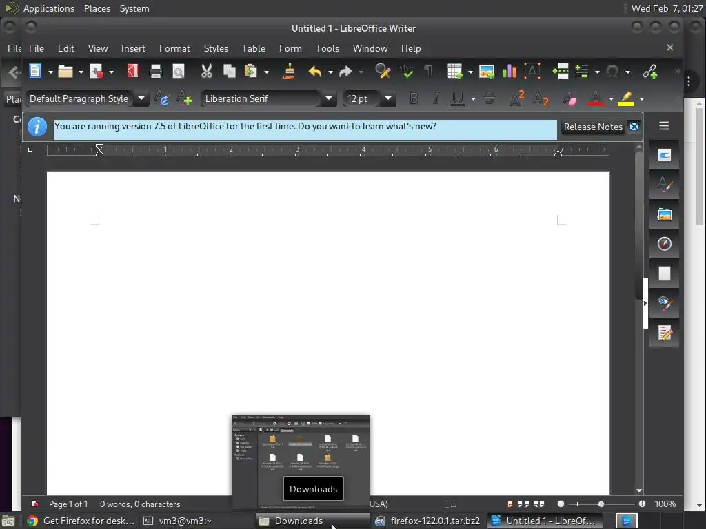Insert special character omega

pyautogui.click(x=612, y=71)
